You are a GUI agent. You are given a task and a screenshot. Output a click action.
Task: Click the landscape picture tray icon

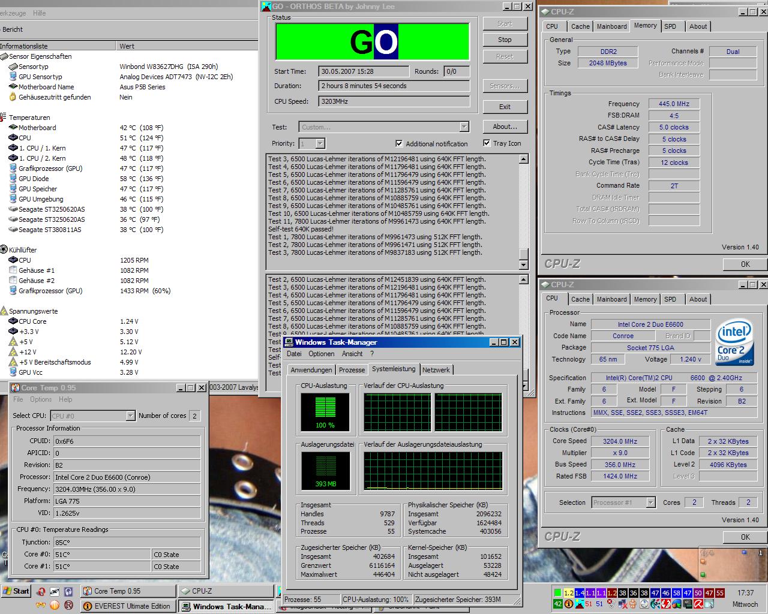[580, 604]
